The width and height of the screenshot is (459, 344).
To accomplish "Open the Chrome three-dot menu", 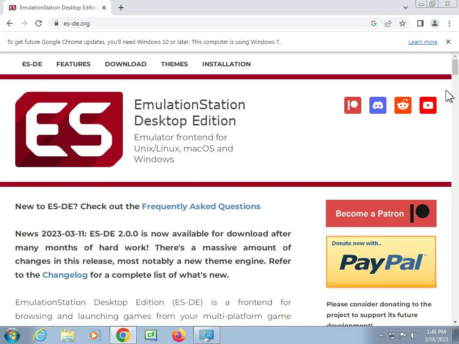I will click(449, 23).
